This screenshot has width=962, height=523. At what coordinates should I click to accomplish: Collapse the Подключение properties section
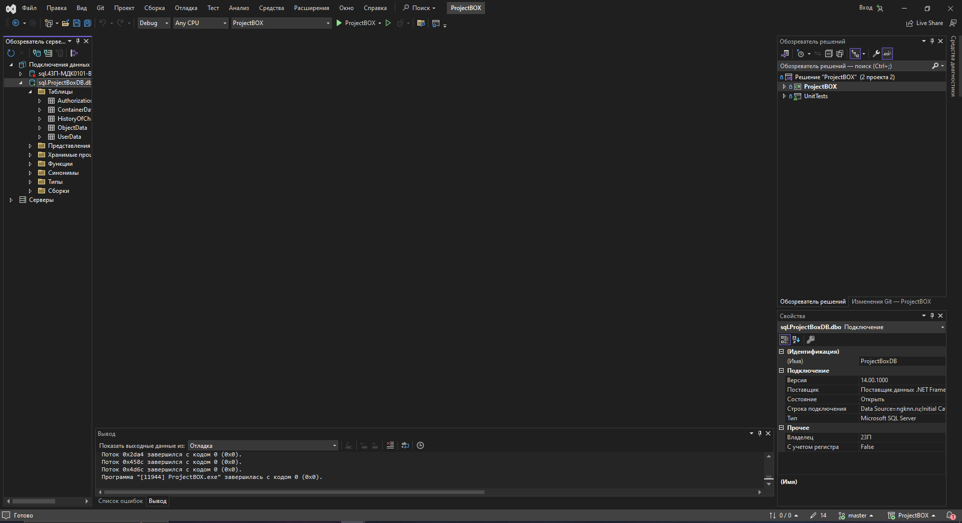781,371
